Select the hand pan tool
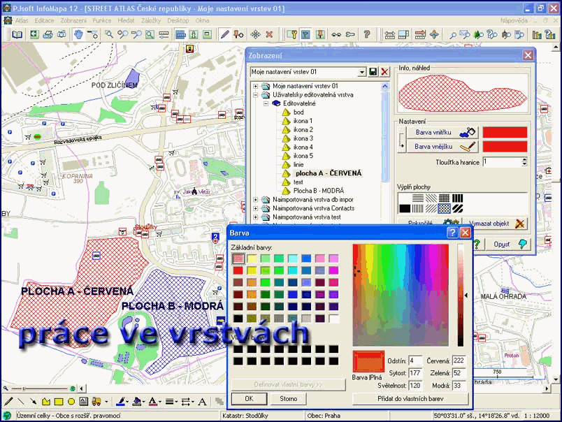The width and height of the screenshot is (562, 422). (x=78, y=34)
